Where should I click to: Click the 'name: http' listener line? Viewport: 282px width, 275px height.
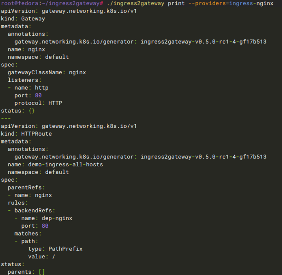[31, 88]
